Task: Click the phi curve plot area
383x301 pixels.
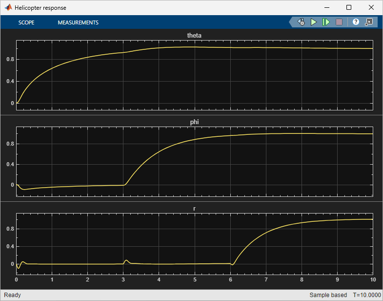Action: [194, 162]
